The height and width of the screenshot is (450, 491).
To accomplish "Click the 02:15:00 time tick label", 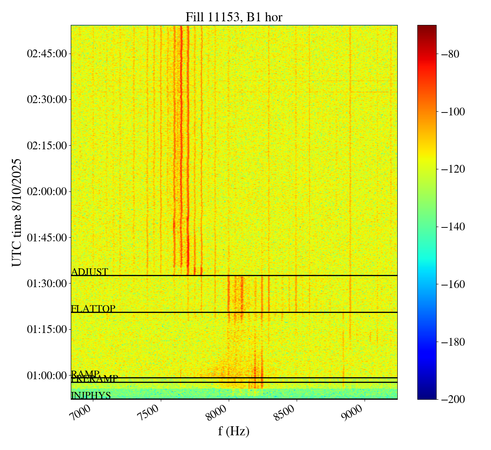I will click(x=47, y=146).
